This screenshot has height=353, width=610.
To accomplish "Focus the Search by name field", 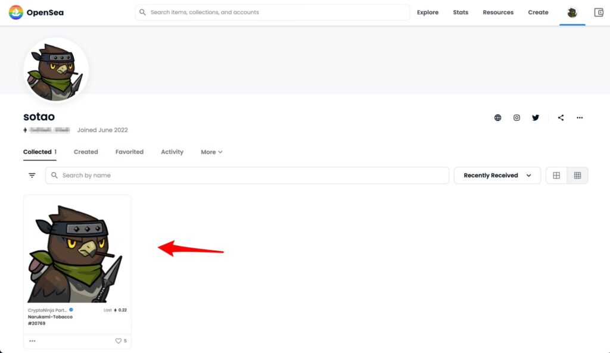I will click(247, 176).
